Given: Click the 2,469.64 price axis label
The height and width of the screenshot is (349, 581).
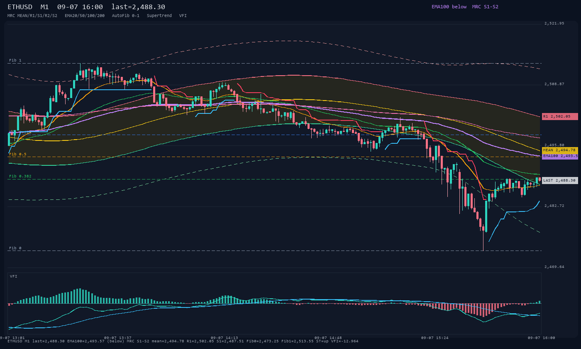Looking at the screenshot, I should 554,267.
